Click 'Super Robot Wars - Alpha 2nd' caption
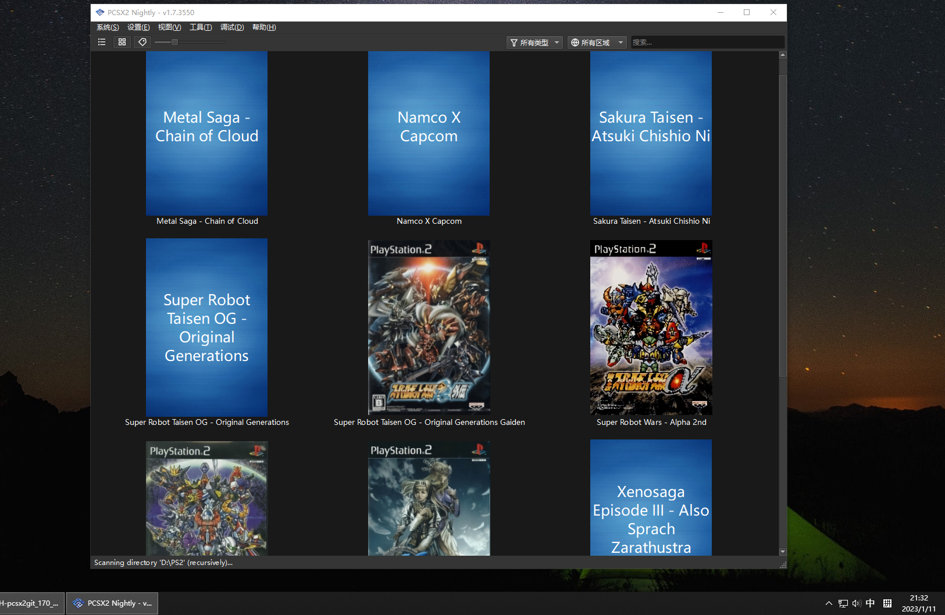This screenshot has width=945, height=615. (x=651, y=422)
